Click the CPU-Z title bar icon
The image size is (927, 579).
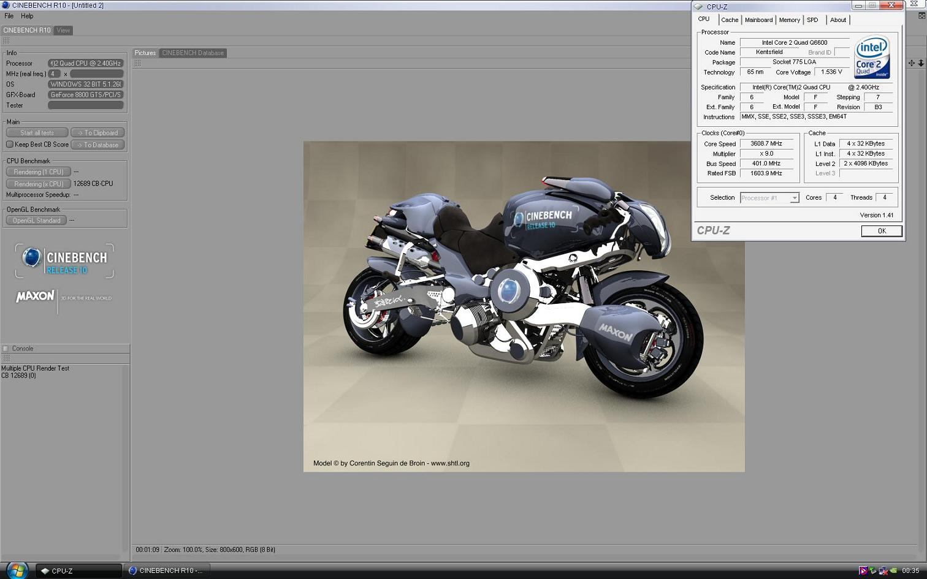coord(698,7)
